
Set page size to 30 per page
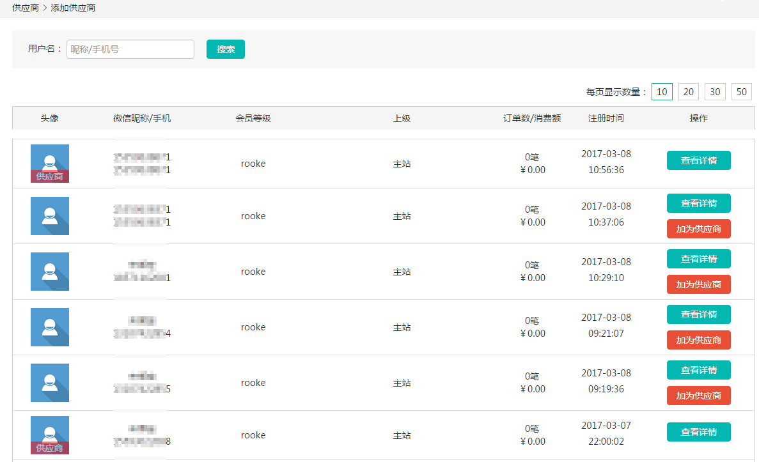point(715,92)
